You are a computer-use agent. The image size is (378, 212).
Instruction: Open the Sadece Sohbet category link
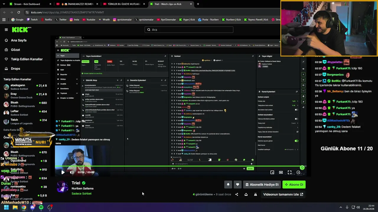point(82,193)
